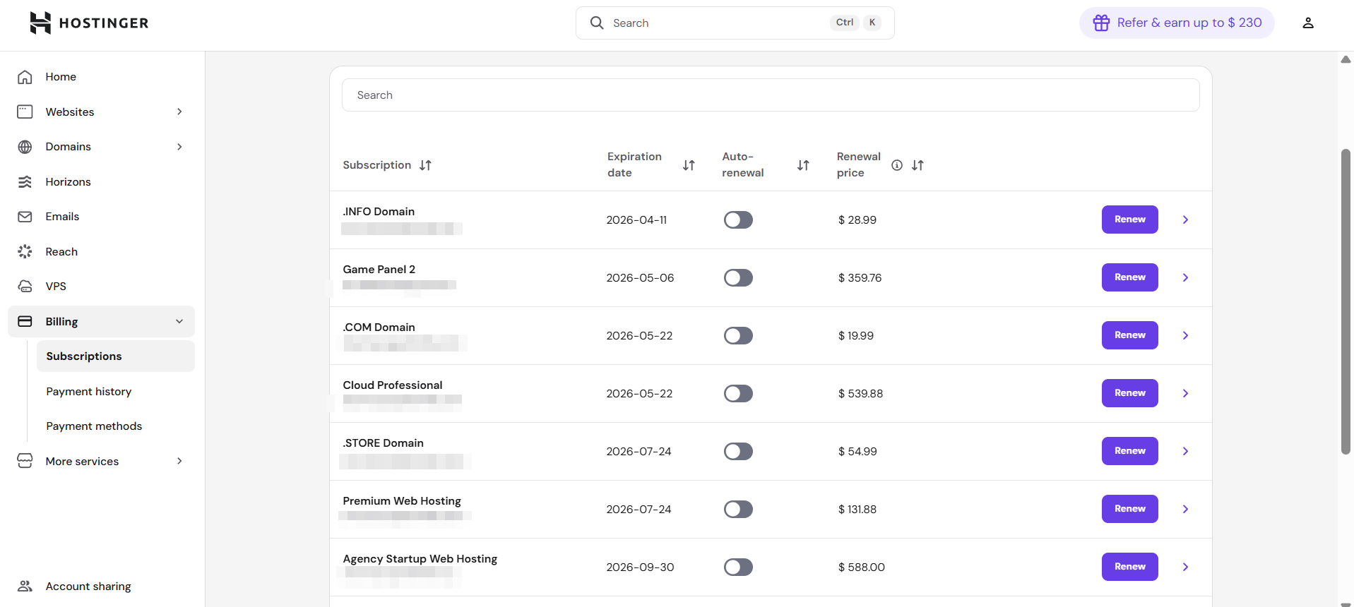The height and width of the screenshot is (607, 1354).
Task: Click the VPS sidebar icon
Action: click(x=25, y=287)
